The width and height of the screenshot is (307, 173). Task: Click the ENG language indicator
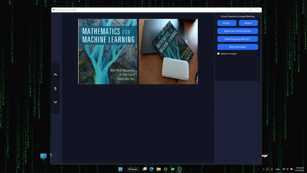coord(278,169)
